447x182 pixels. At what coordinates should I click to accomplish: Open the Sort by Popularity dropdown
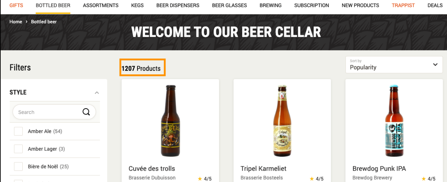pyautogui.click(x=394, y=64)
